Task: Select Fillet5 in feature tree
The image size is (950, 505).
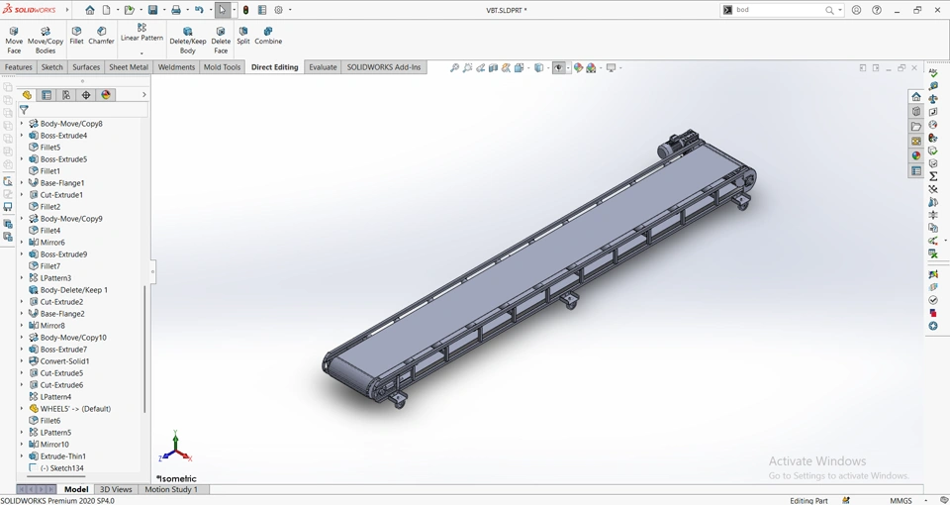Action: (x=49, y=147)
